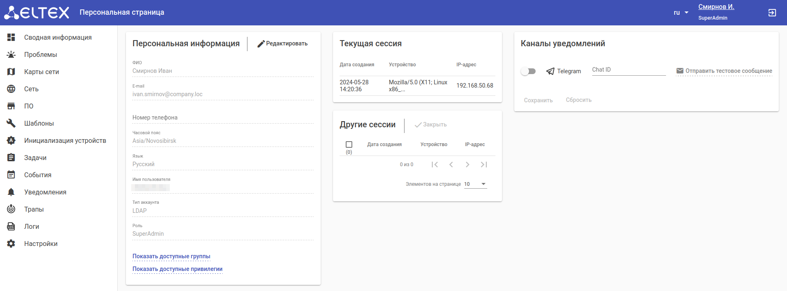Click the Telegram paper plane icon
The height and width of the screenshot is (291, 787).
(550, 71)
